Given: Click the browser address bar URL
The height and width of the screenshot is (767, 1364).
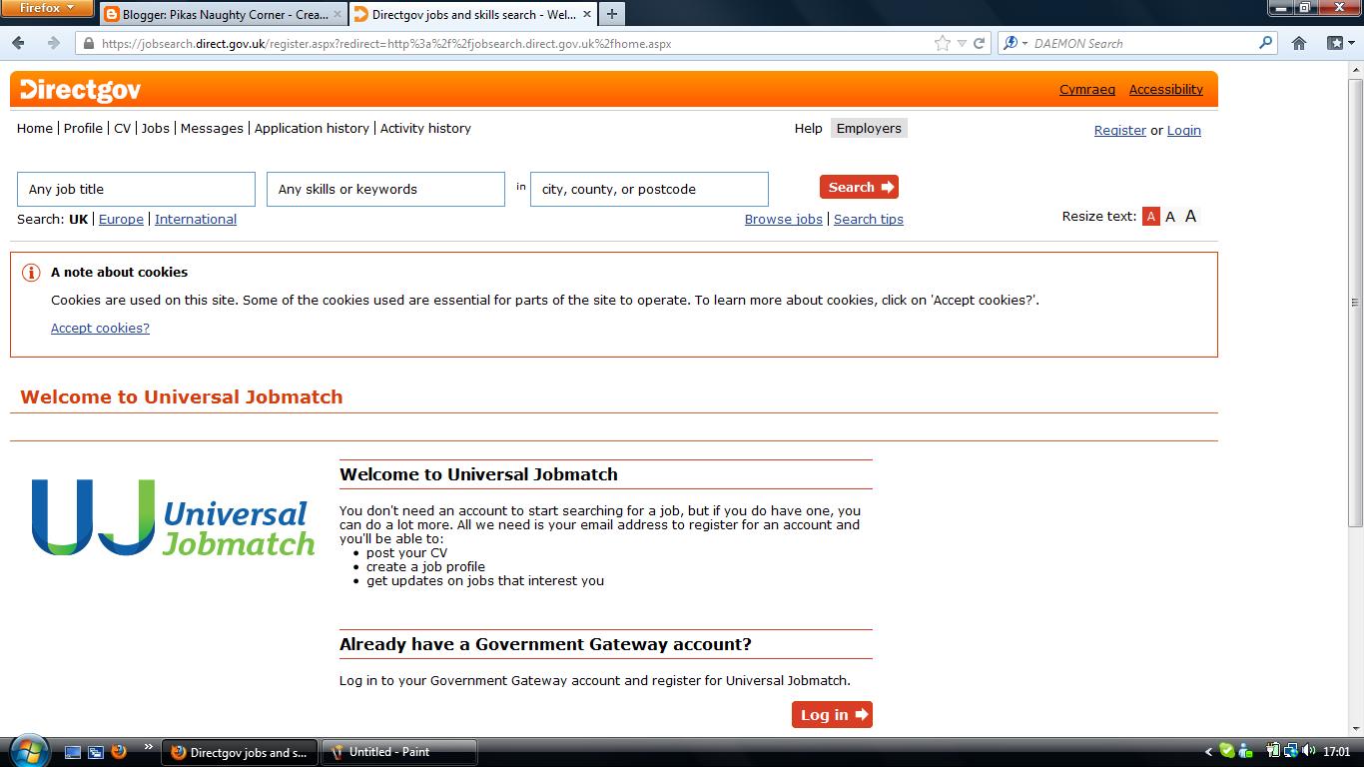Looking at the screenshot, I should [386, 44].
